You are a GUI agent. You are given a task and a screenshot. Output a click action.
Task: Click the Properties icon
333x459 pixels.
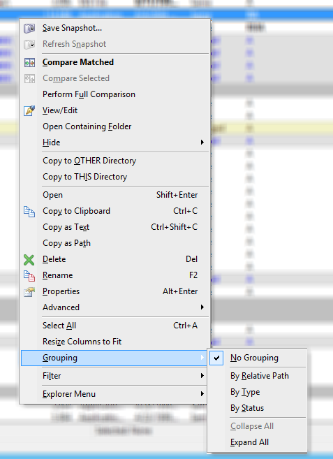tap(29, 291)
